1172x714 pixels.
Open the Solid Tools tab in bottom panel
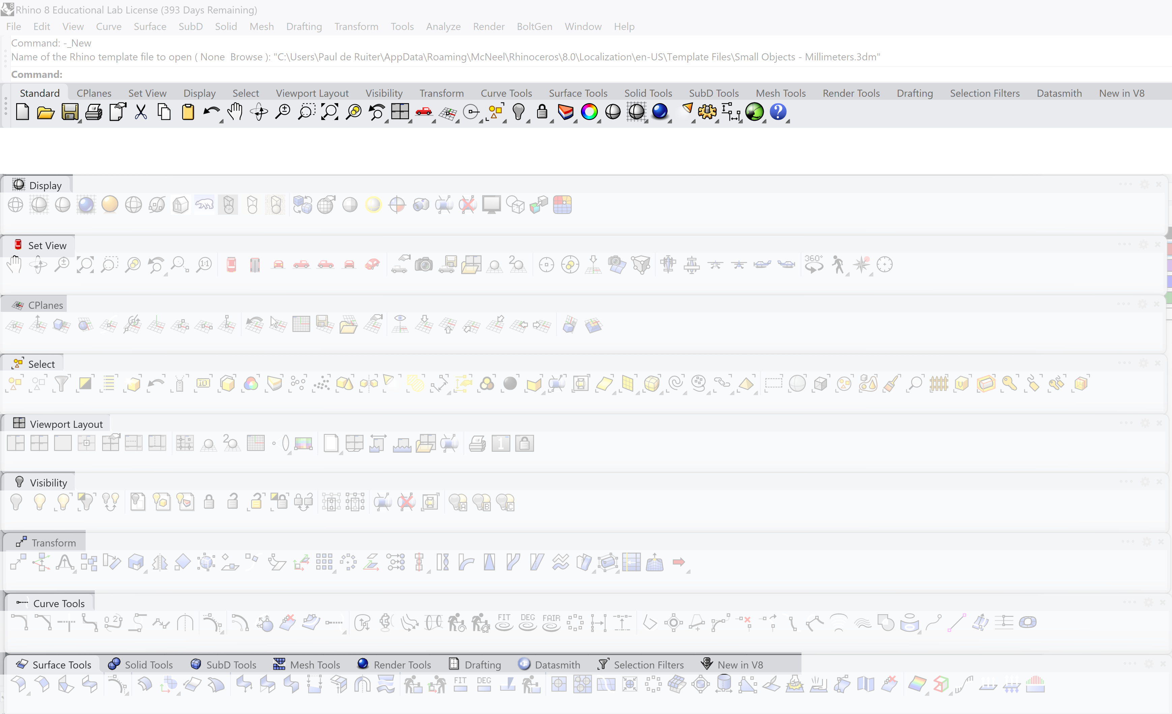tap(141, 664)
